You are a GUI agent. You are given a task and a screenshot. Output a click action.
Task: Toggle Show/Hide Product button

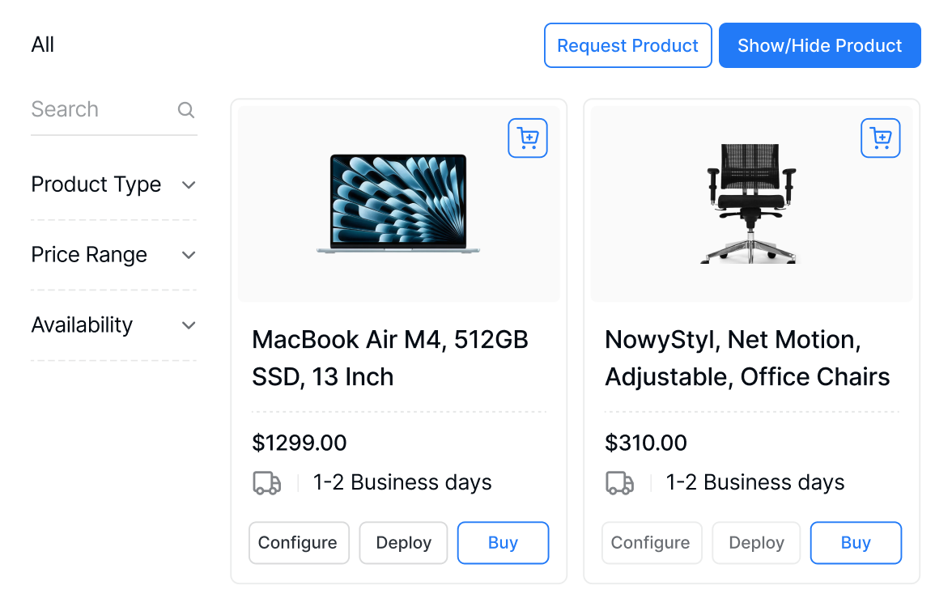(x=819, y=45)
